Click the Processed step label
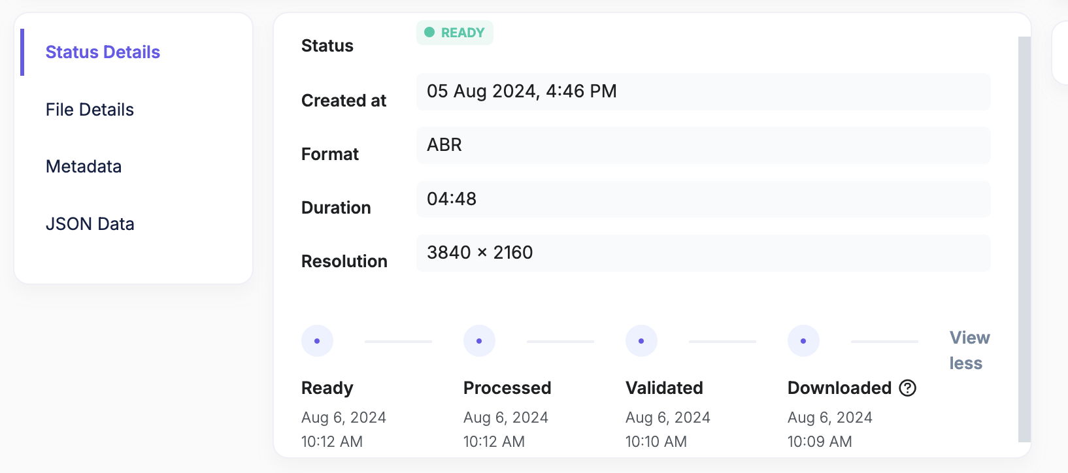Viewport: 1068px width, 473px height. [x=507, y=388]
